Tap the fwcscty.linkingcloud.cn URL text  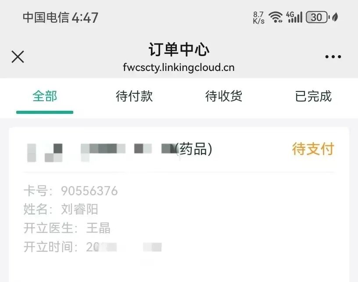pos(179,67)
